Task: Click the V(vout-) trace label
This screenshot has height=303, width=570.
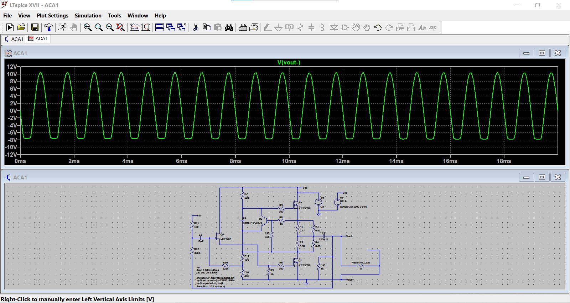Action: [289, 62]
